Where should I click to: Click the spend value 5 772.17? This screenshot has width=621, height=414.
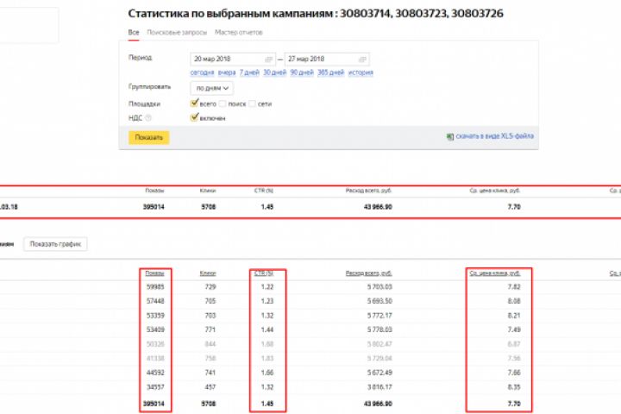pos(379,316)
